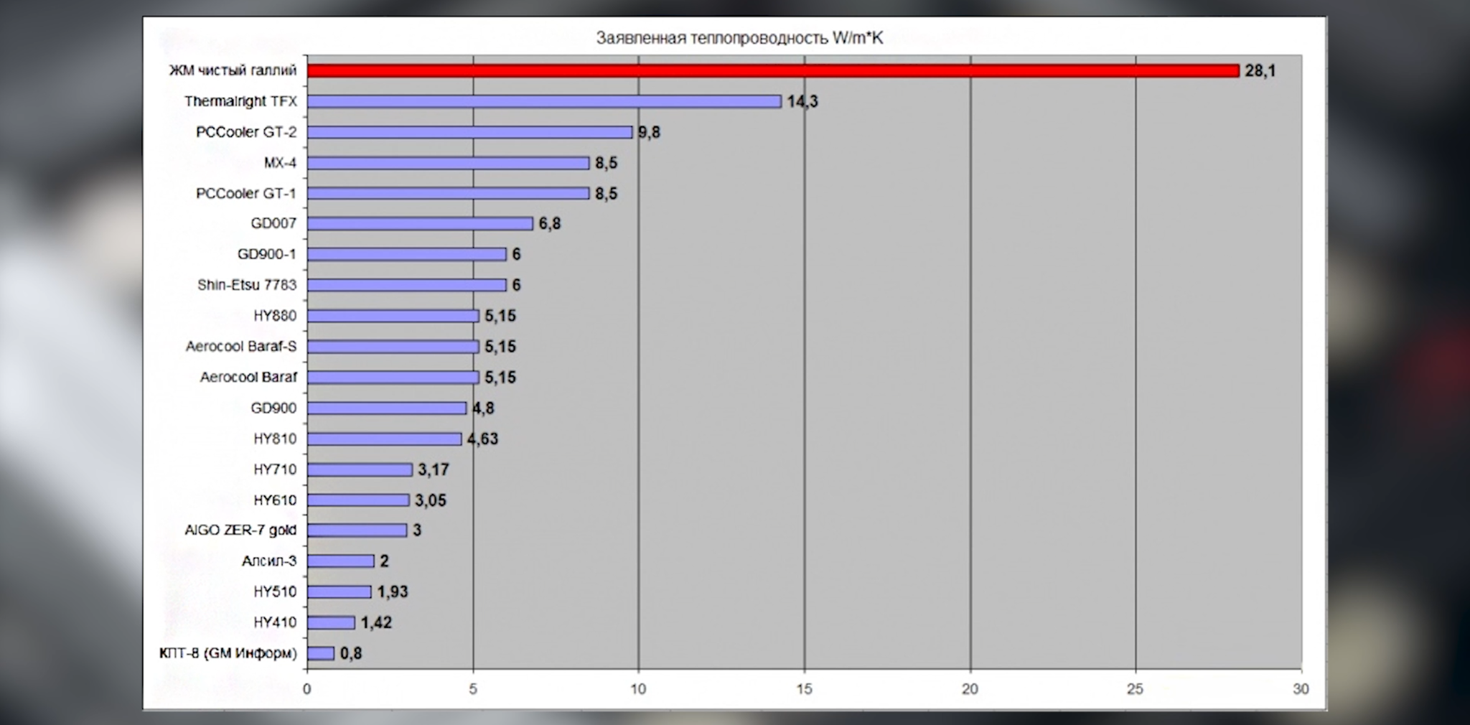Viewport: 1470px width, 725px height.
Task: Click the value '4,63'
Action: tap(482, 439)
